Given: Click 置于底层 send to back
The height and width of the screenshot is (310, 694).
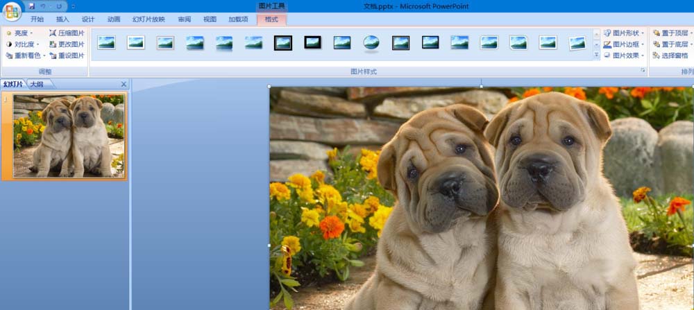Looking at the screenshot, I should point(672,44).
